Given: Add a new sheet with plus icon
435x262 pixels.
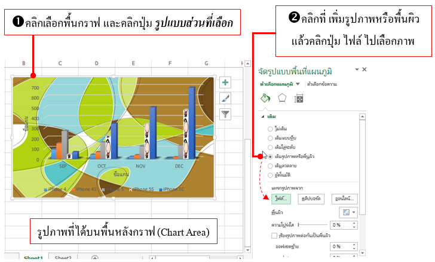Looking at the screenshot, I should point(94,258).
